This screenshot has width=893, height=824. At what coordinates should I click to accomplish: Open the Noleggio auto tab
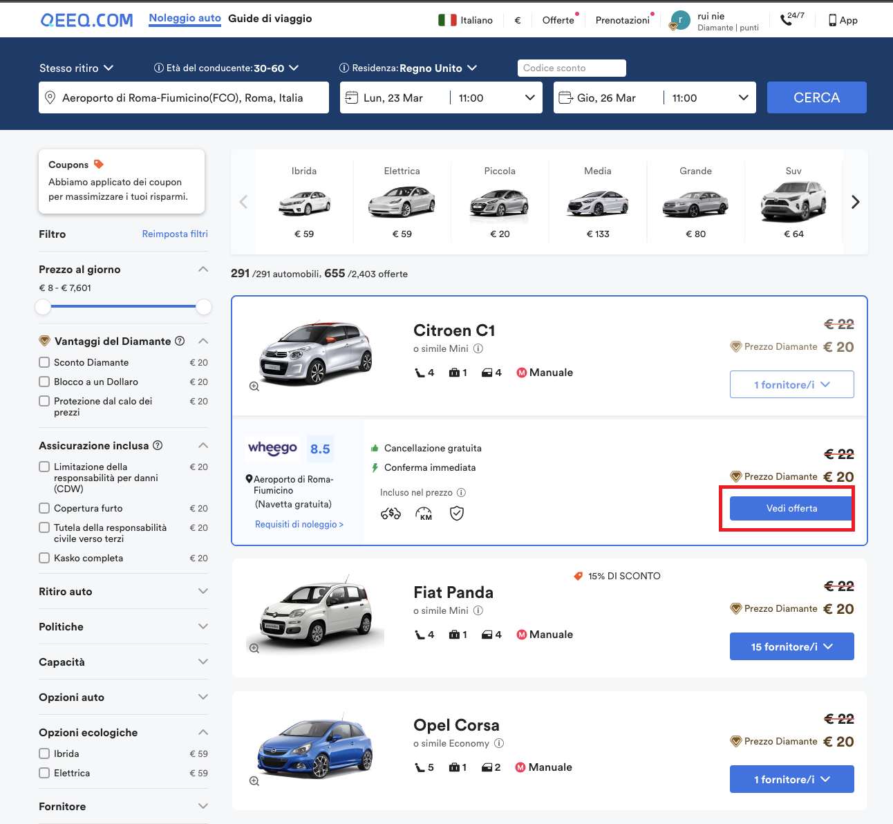coord(185,19)
